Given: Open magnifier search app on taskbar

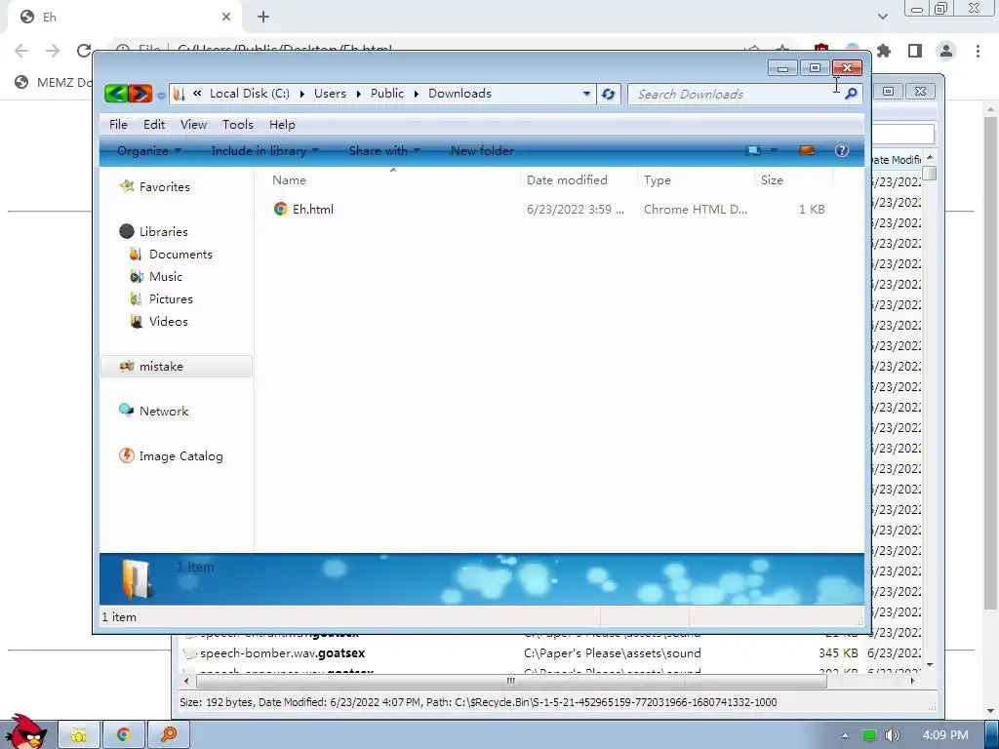Looking at the screenshot, I should coord(168,735).
